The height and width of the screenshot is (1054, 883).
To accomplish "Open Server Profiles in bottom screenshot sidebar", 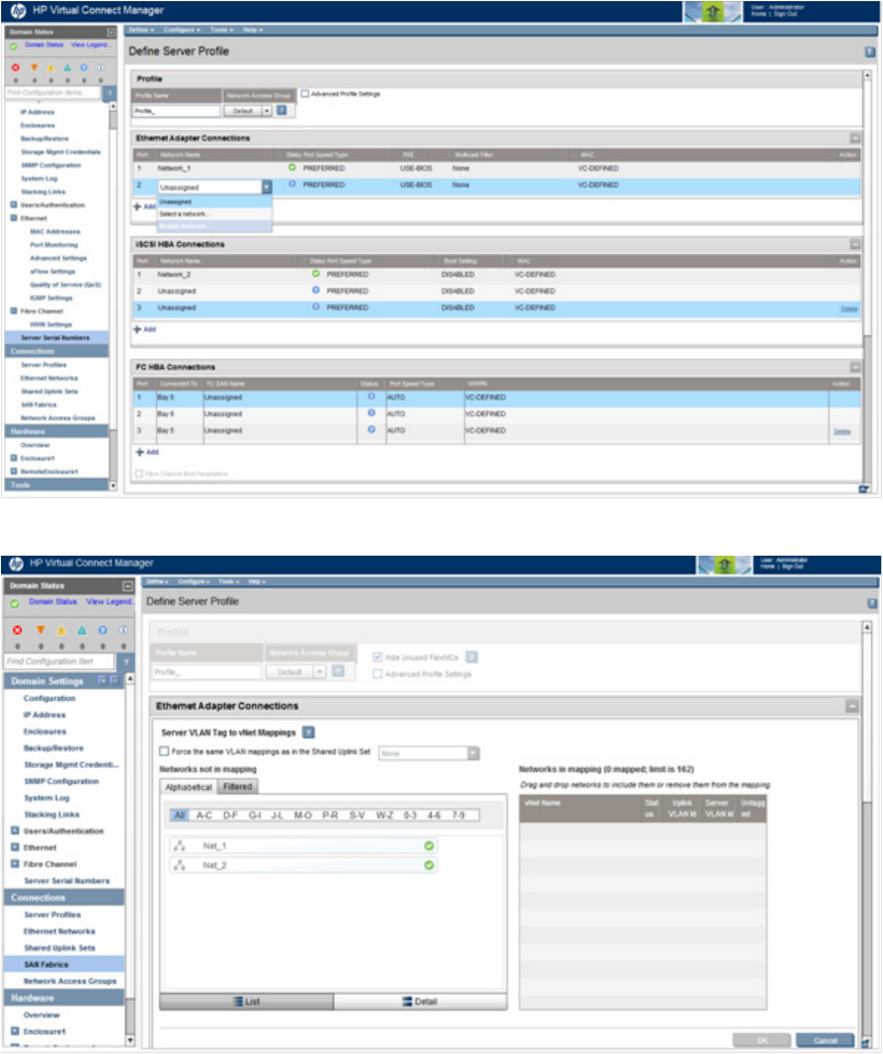I will pos(52,915).
